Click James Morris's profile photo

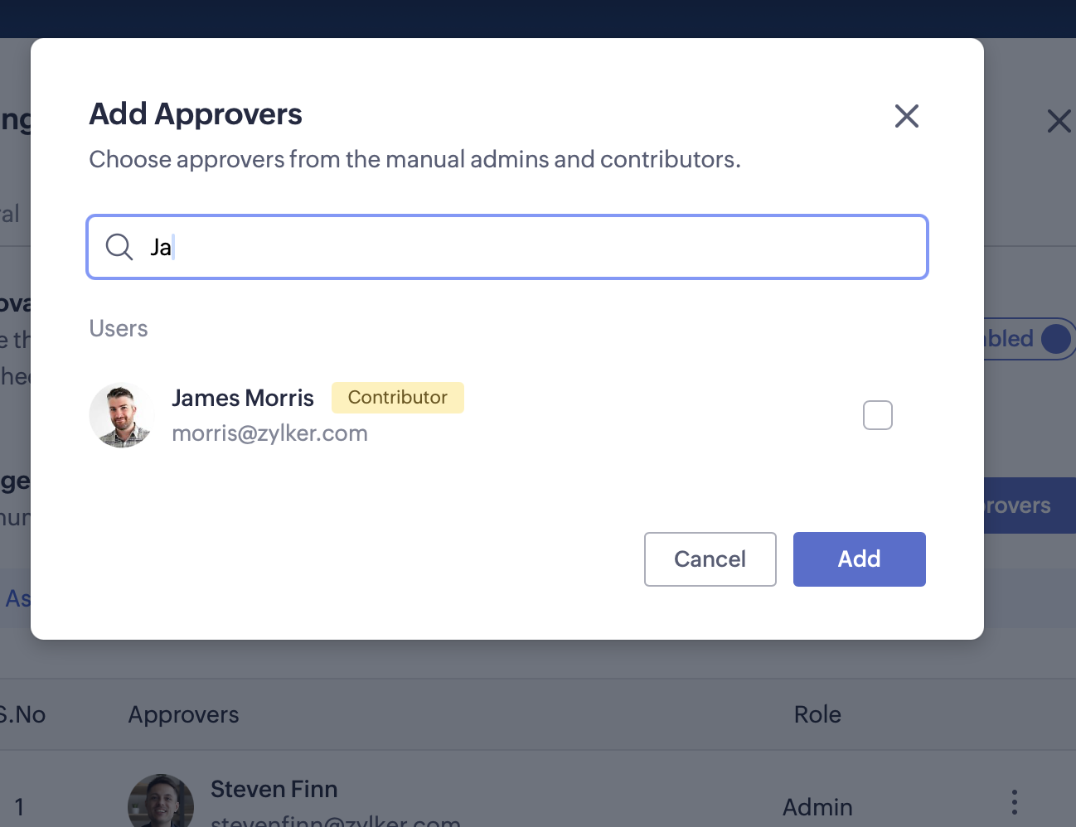coord(122,415)
